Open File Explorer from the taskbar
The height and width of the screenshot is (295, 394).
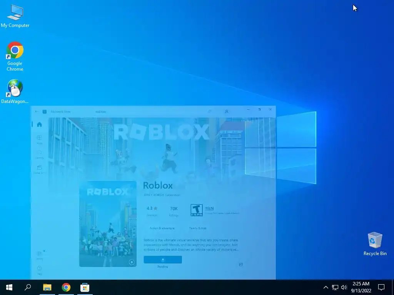pyautogui.click(x=47, y=287)
